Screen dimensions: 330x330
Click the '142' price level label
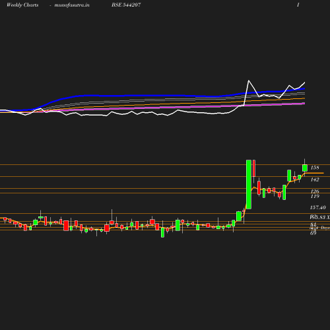pos(315,180)
